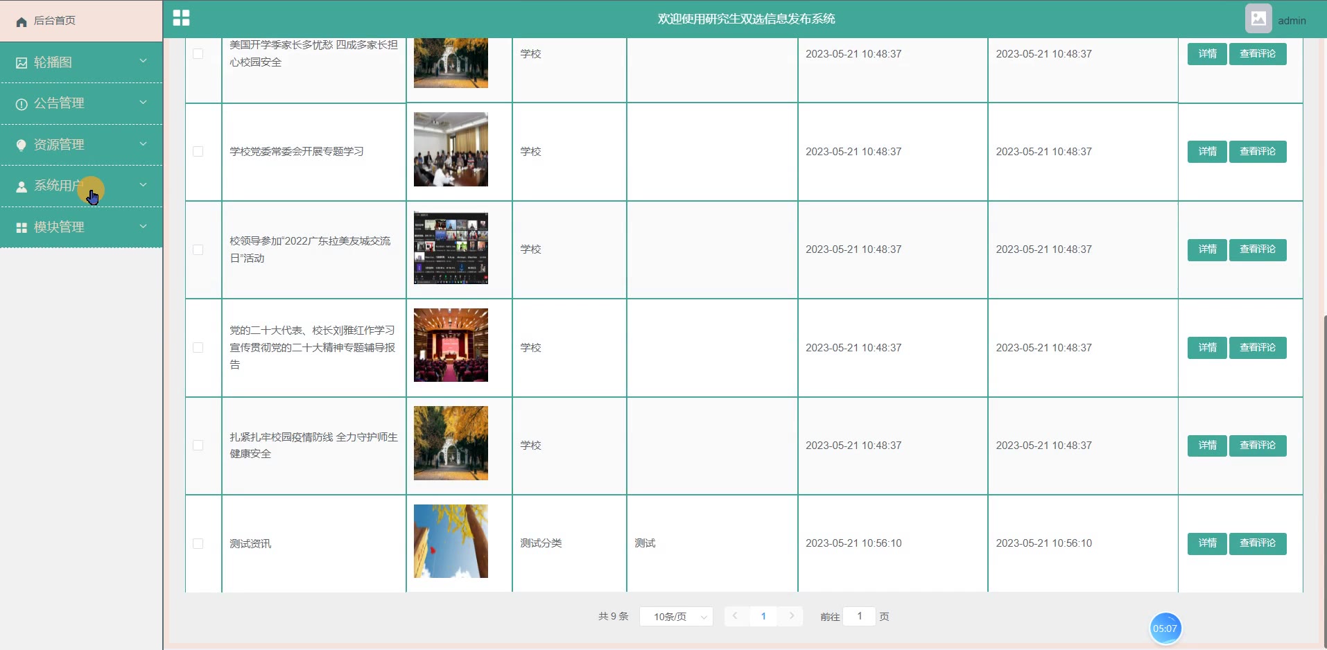Expand the 公告管理 menu chevron
Screen dimensions: 1327x650
[x=143, y=103]
